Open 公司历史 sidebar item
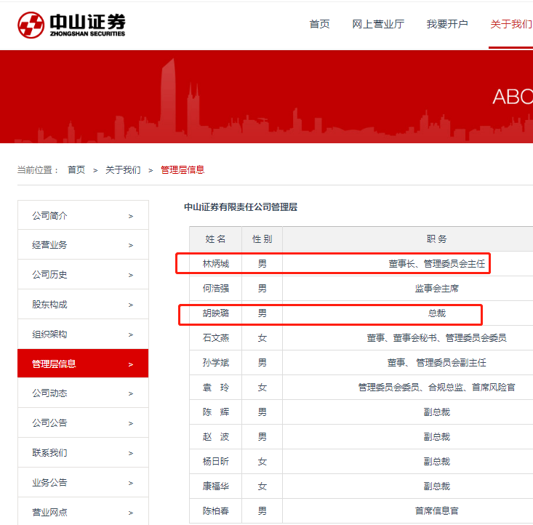 pyautogui.click(x=49, y=275)
